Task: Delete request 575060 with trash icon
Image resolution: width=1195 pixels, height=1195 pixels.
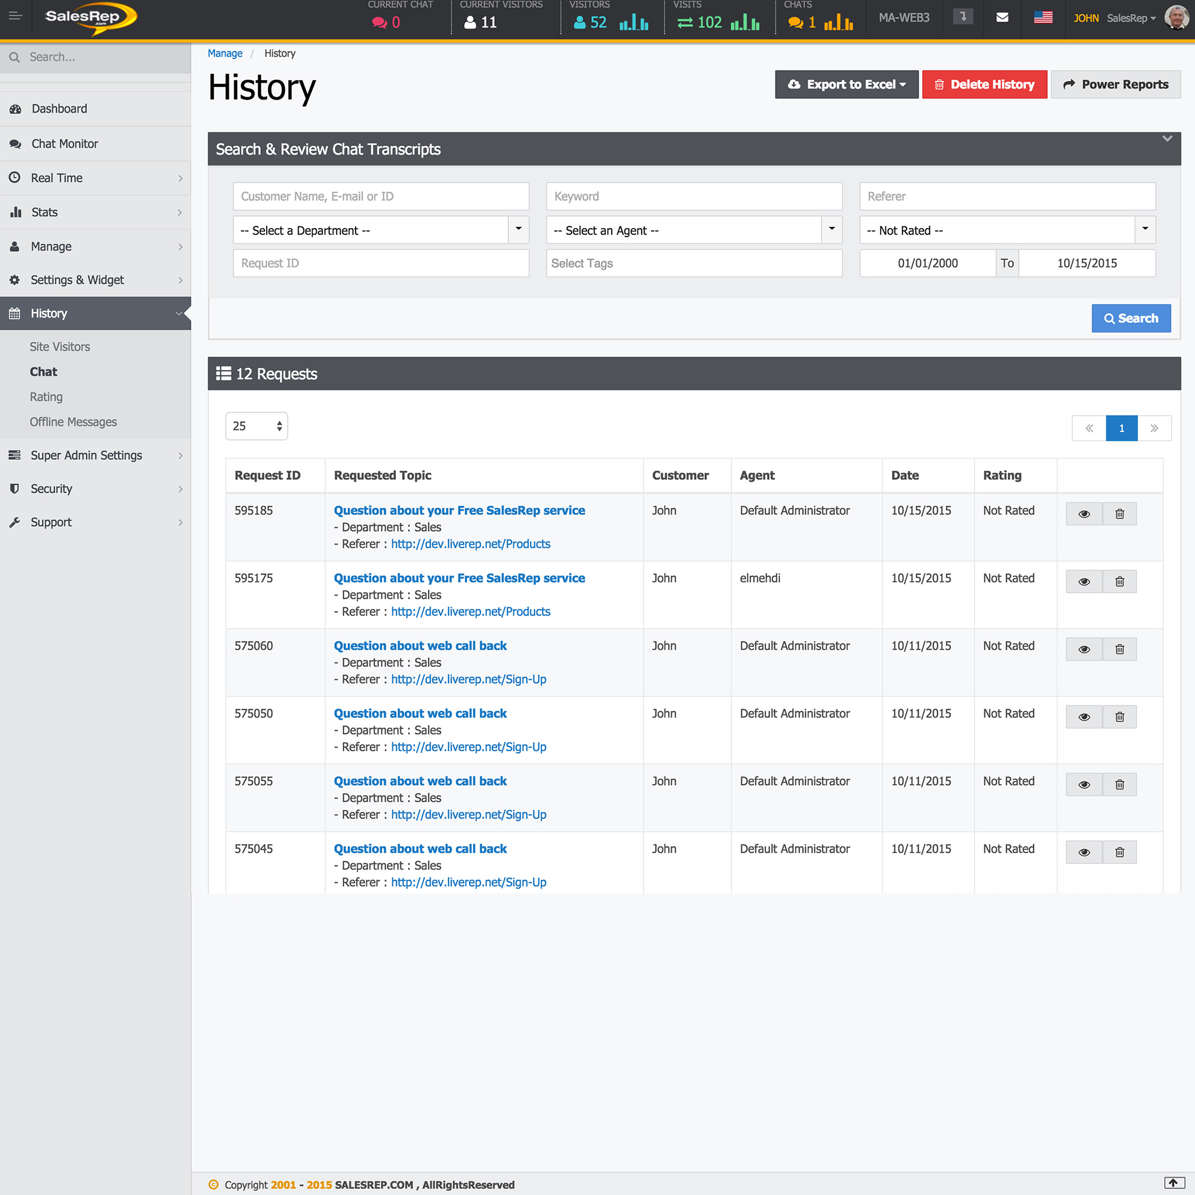Action: [x=1120, y=649]
